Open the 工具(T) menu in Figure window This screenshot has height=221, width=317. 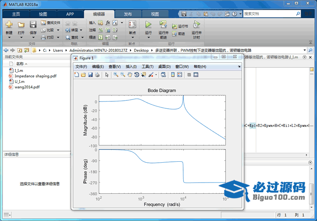[148, 66]
